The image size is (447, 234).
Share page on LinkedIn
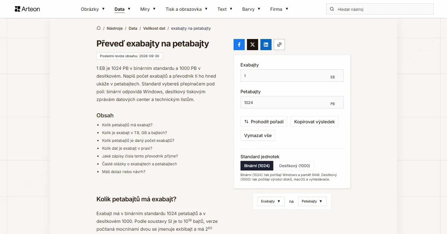[266, 45]
